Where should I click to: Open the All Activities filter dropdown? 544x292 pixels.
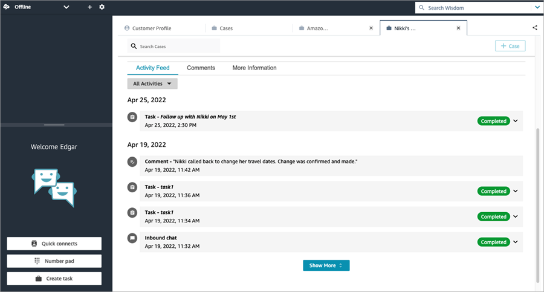(152, 84)
